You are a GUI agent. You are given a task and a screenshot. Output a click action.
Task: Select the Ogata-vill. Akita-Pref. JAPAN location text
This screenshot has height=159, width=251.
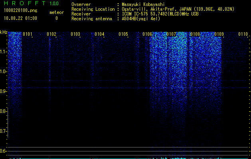coord(178,9)
